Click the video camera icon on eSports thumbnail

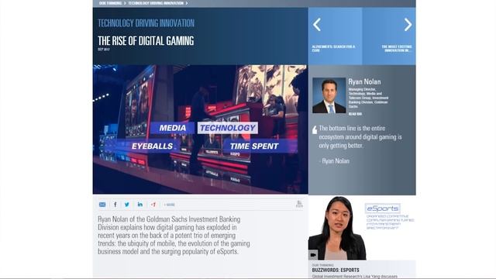pyautogui.click(x=313, y=255)
